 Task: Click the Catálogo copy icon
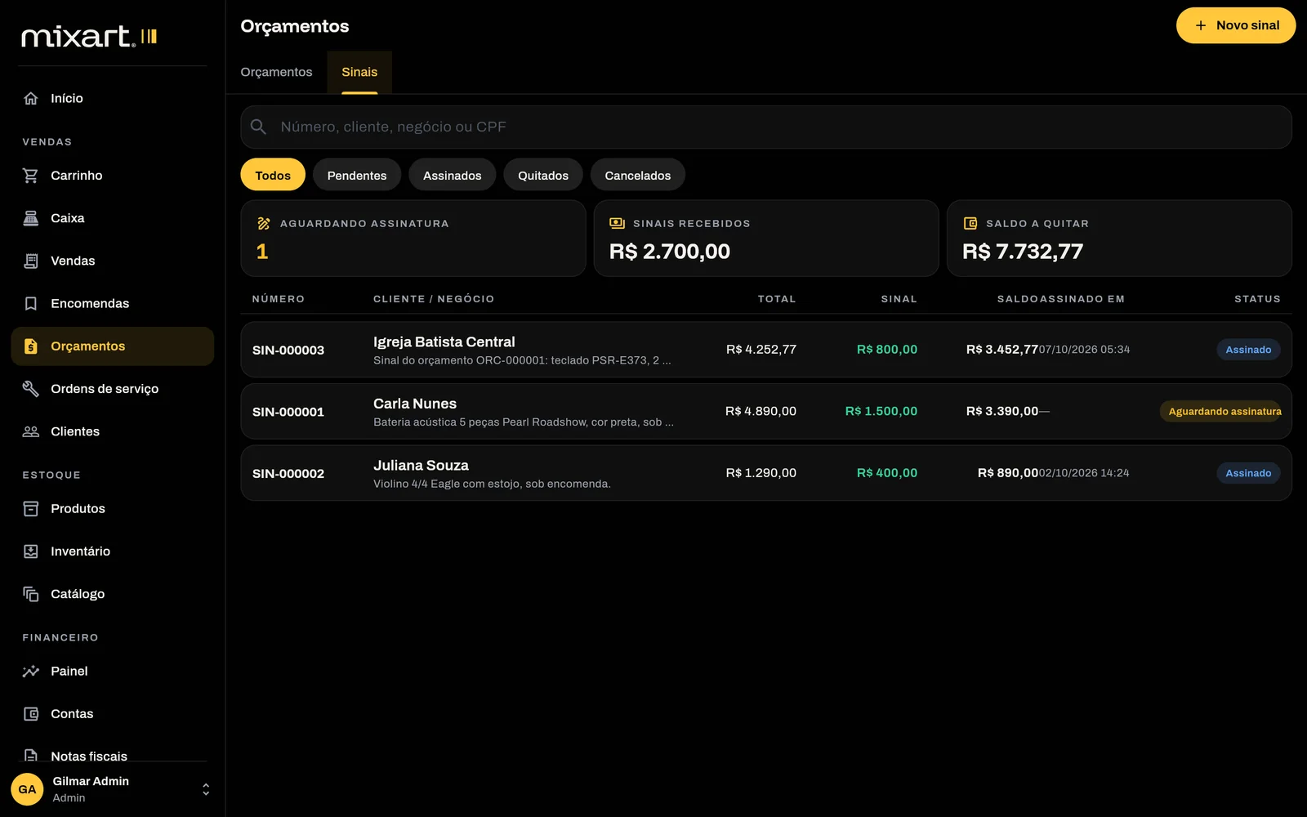point(31,594)
